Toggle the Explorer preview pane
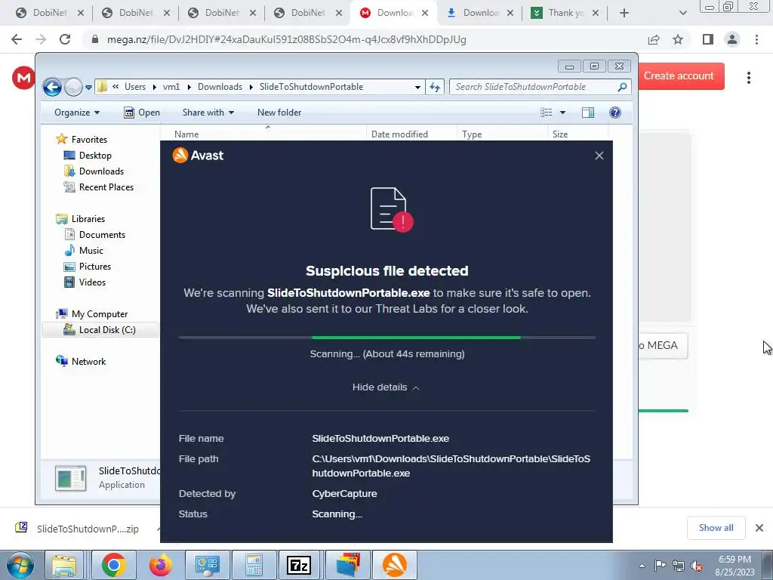The height and width of the screenshot is (580, 773). (587, 113)
